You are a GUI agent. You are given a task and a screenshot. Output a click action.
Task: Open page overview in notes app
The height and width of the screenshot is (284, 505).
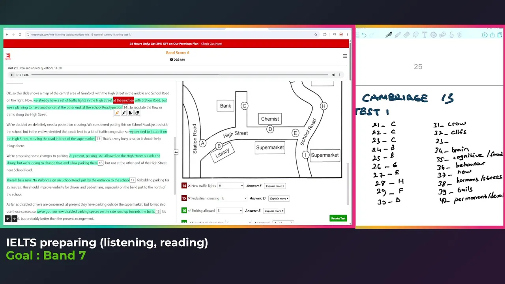click(x=500, y=35)
